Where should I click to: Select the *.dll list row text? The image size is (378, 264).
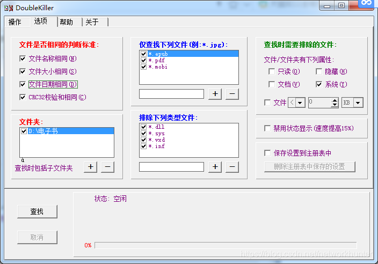(156, 127)
